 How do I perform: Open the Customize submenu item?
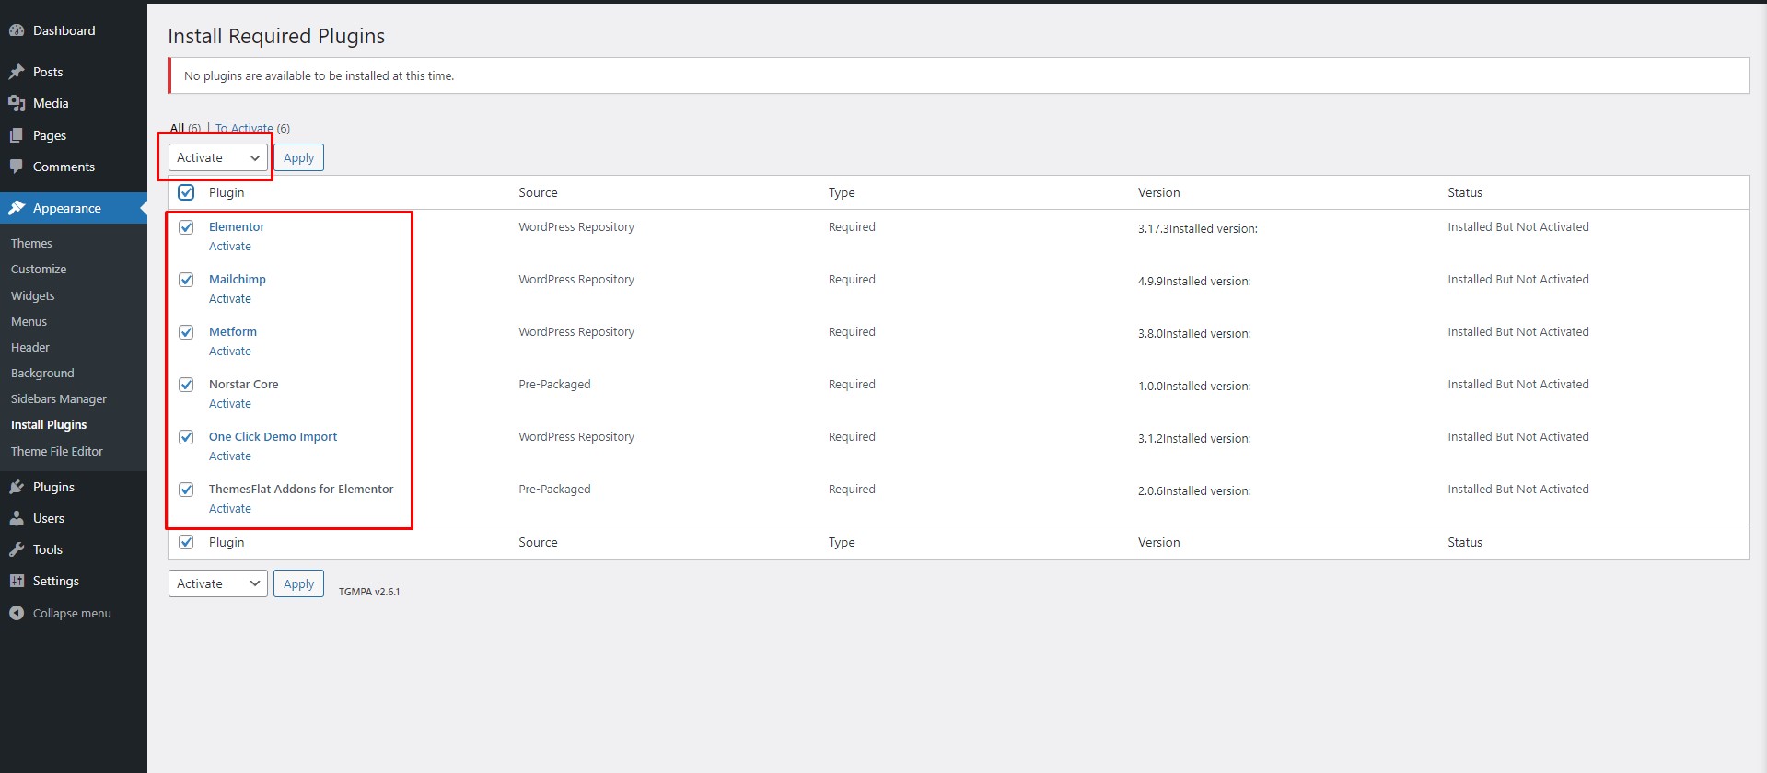39,269
